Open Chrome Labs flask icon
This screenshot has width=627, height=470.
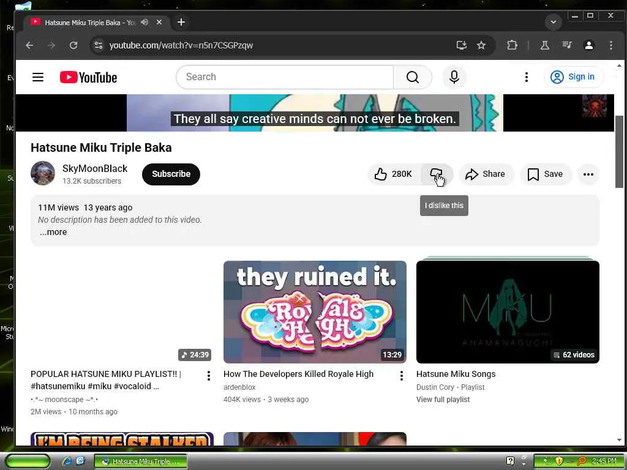(x=544, y=45)
